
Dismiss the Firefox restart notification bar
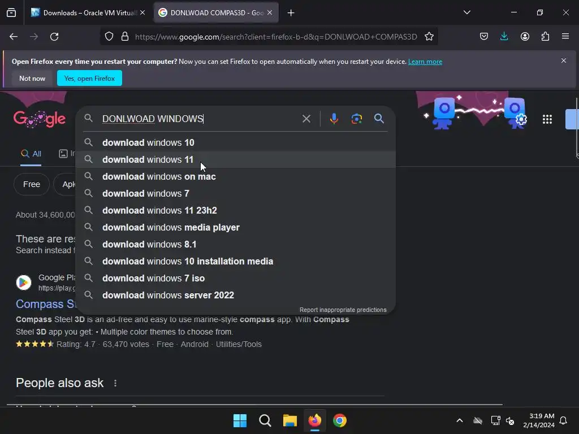pyautogui.click(x=564, y=60)
